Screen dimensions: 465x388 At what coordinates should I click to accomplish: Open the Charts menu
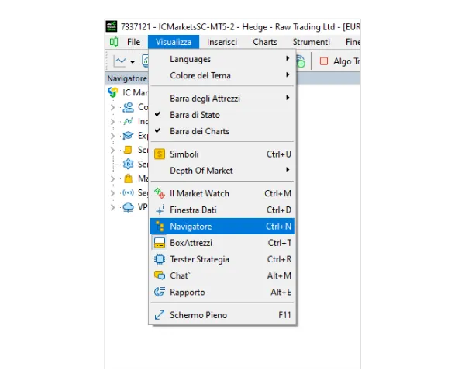(x=264, y=42)
